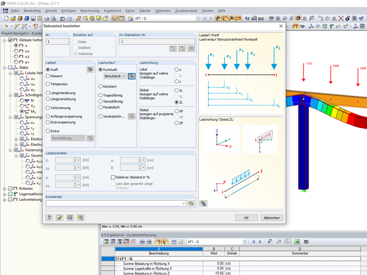The height and width of the screenshot is (275, 367).
Task: Click next load case arrow in main toolbar
Action: 211,18
